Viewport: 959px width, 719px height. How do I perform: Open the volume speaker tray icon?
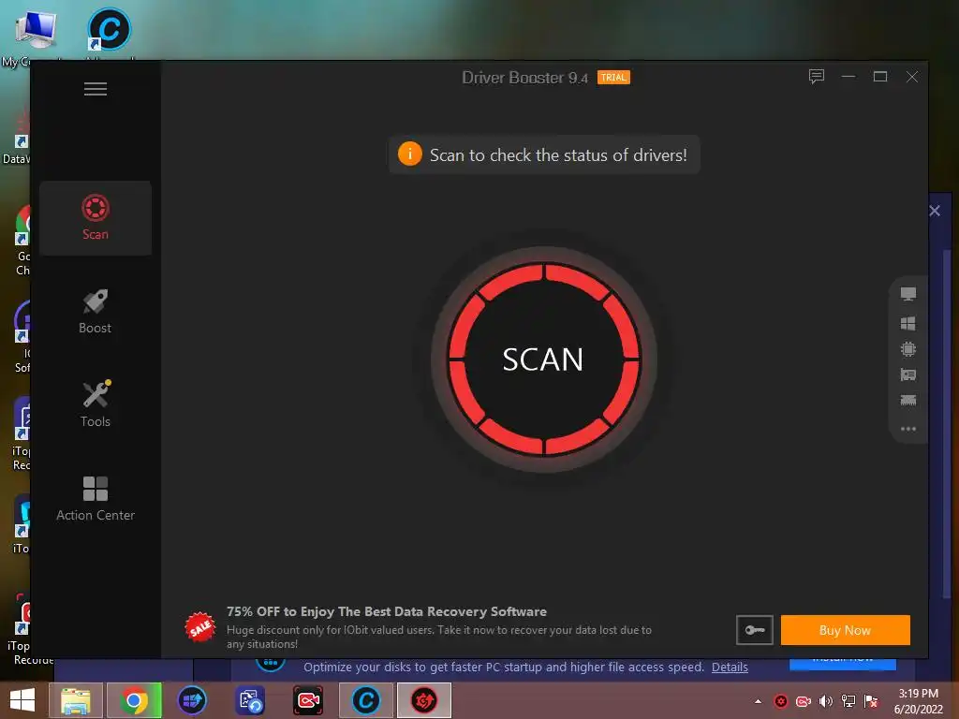(x=826, y=701)
